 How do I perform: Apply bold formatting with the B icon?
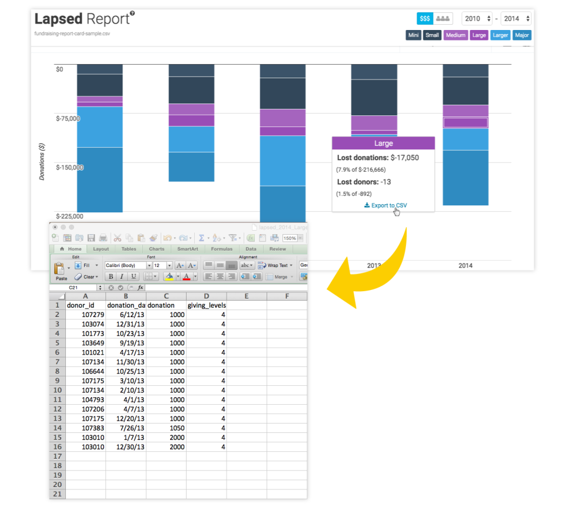pyautogui.click(x=111, y=276)
